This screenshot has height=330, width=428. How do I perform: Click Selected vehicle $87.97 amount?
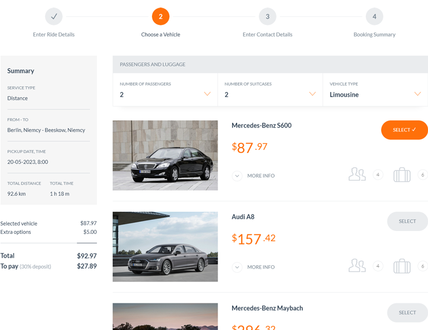[x=88, y=223]
